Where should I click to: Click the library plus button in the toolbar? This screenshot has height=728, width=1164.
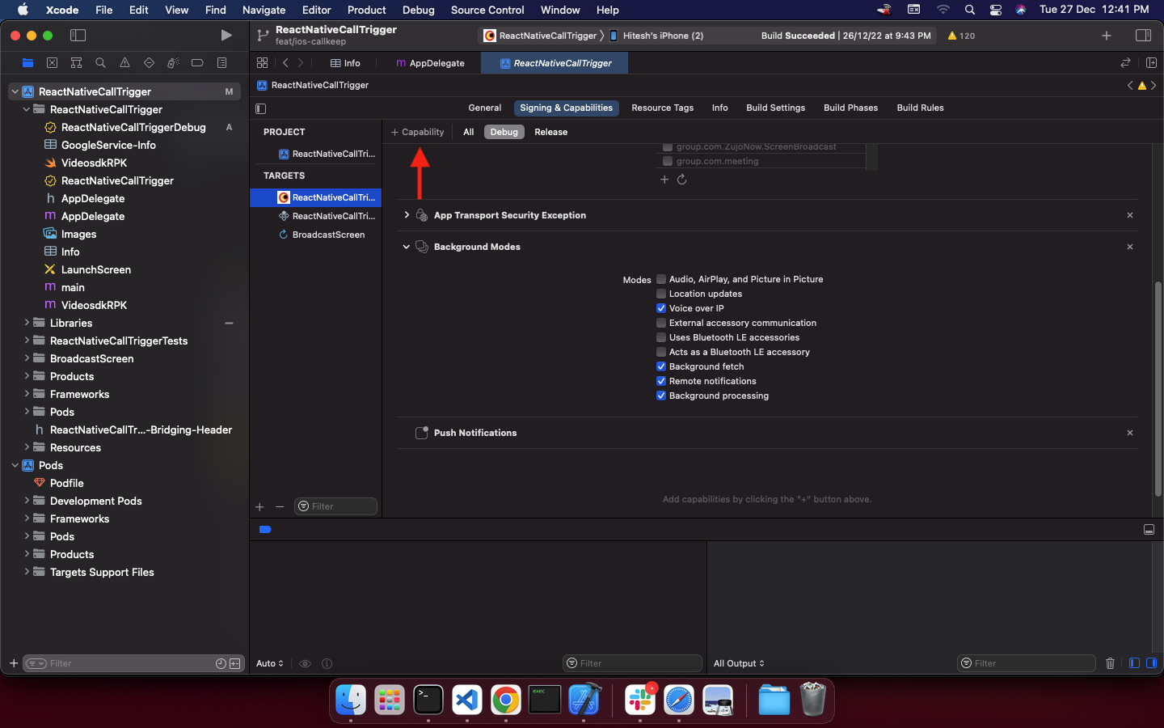(x=1107, y=36)
